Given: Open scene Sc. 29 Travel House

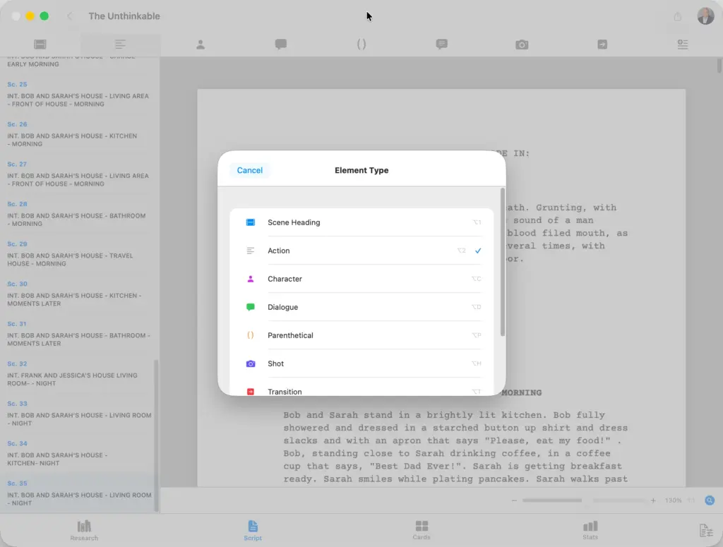Looking at the screenshot, I should (79, 254).
